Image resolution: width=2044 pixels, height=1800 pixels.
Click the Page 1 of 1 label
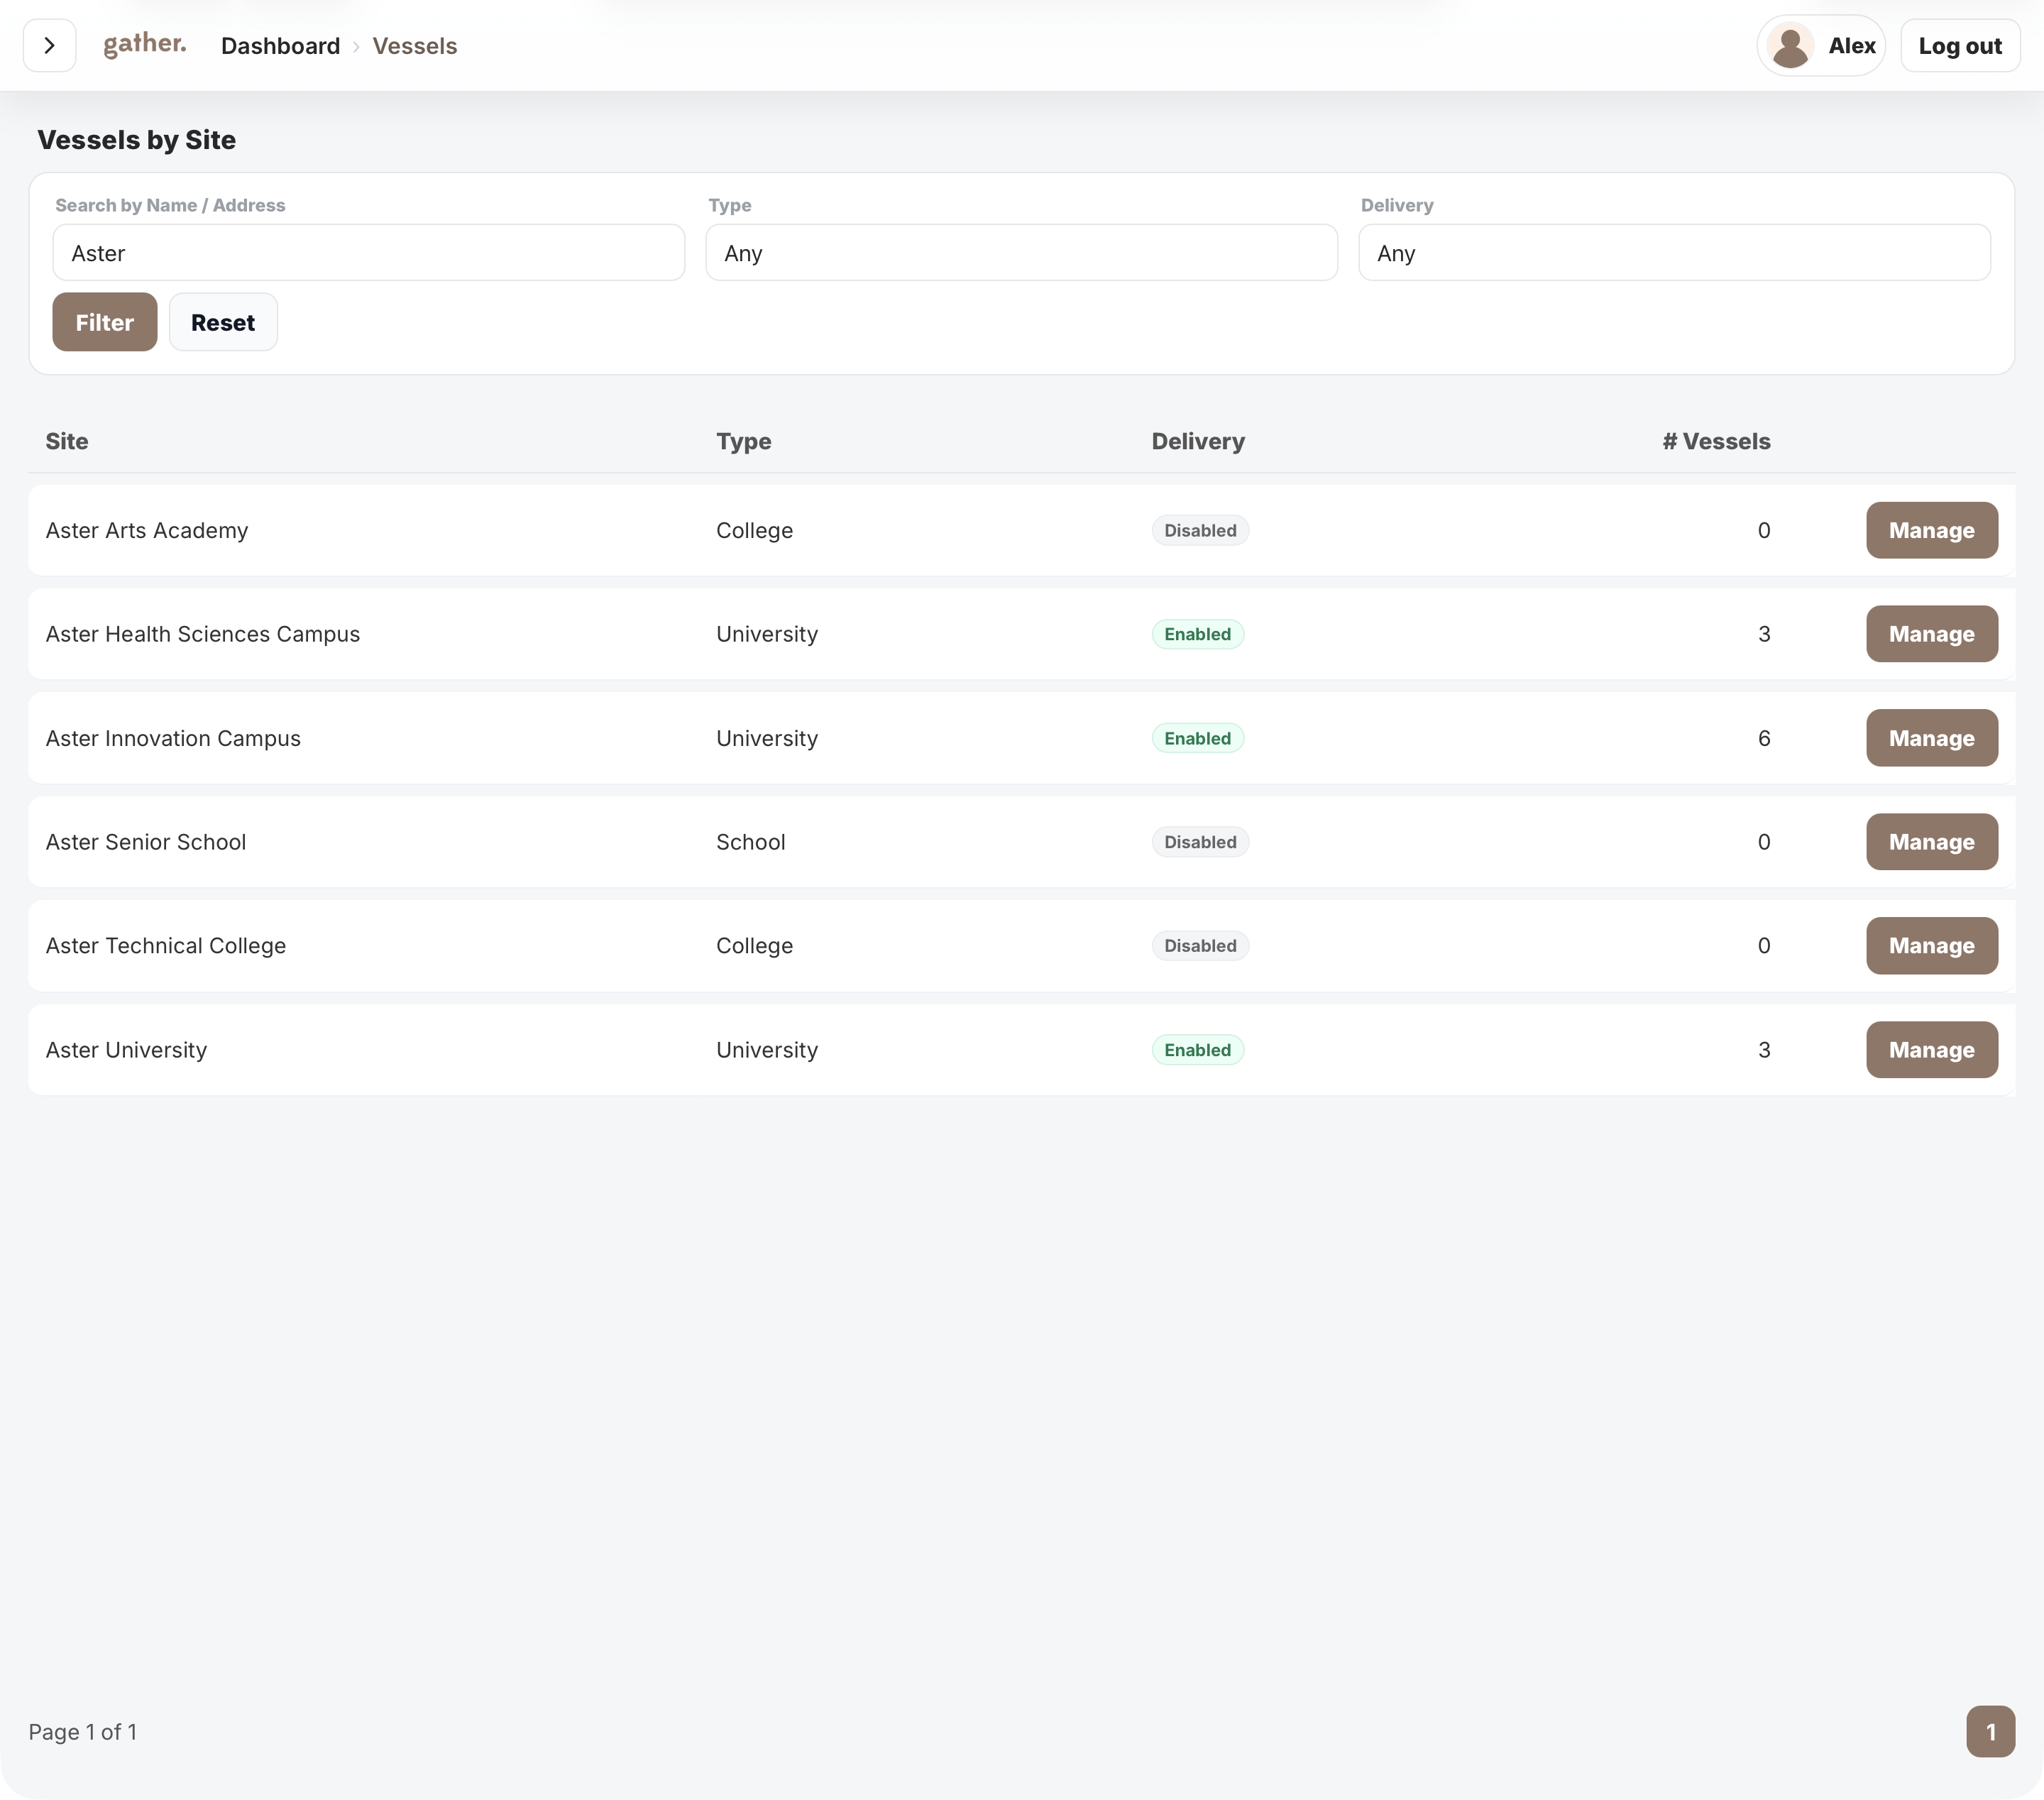coord(83,1732)
